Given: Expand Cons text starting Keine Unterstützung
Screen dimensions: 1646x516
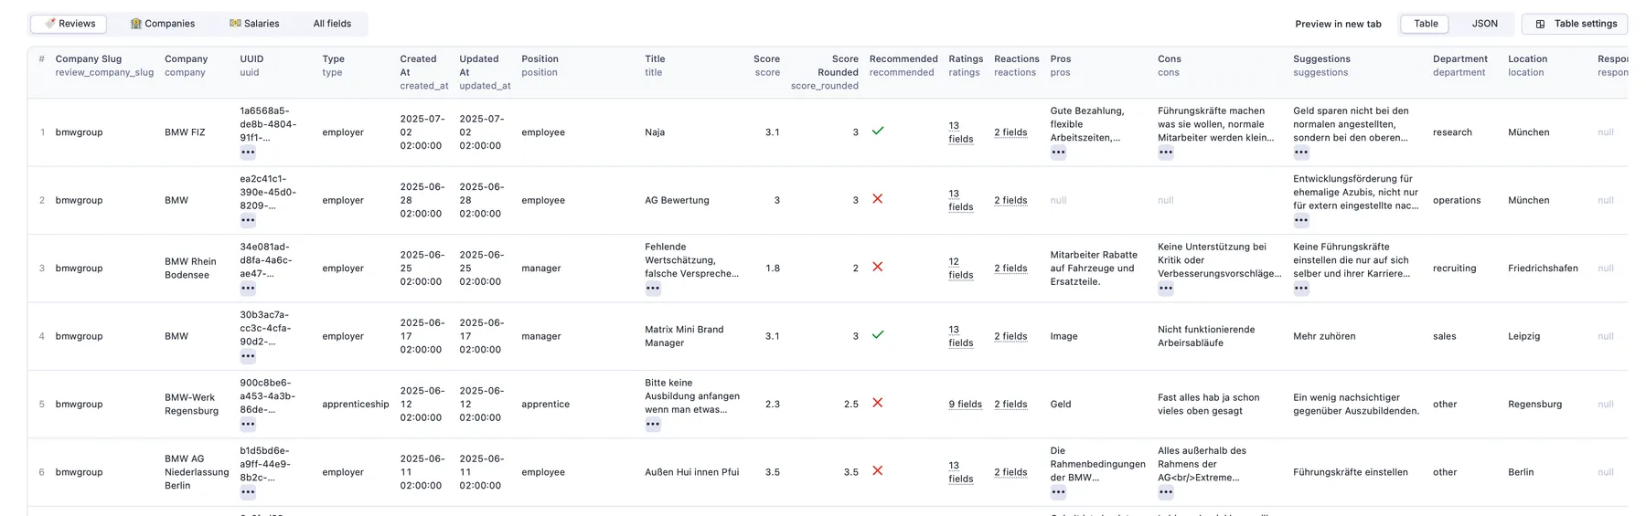Looking at the screenshot, I should 1166,288.
